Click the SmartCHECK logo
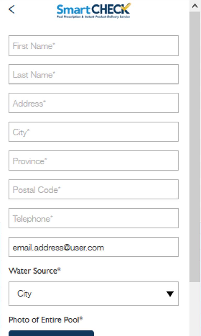The image size is (201, 336). (93, 10)
